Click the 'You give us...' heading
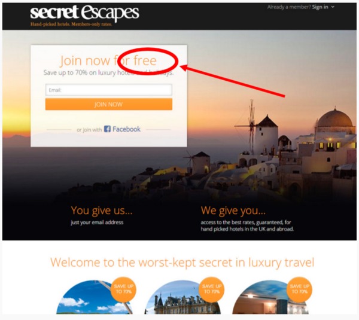The width and height of the screenshot is (359, 320). (x=102, y=211)
